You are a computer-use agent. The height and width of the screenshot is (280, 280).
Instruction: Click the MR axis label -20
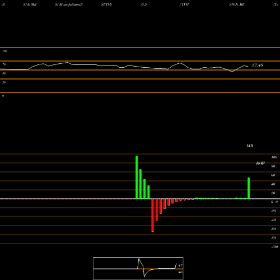click(x=273, y=211)
